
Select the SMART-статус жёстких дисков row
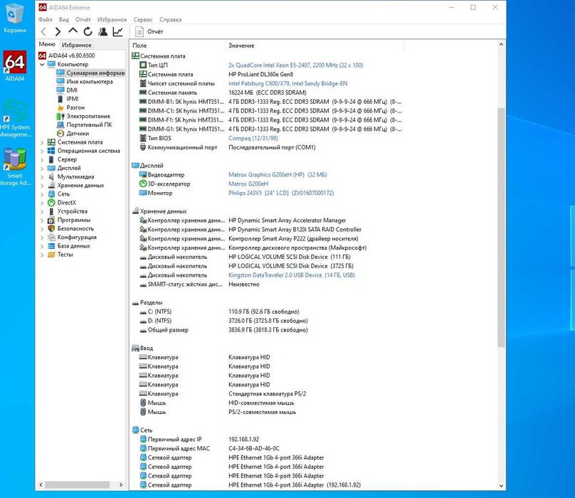pyautogui.click(x=199, y=284)
